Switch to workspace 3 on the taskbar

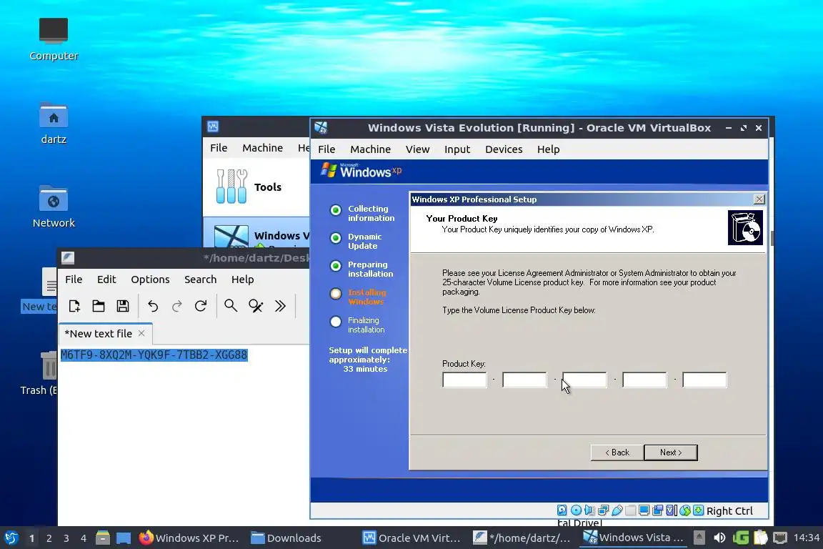(x=66, y=538)
